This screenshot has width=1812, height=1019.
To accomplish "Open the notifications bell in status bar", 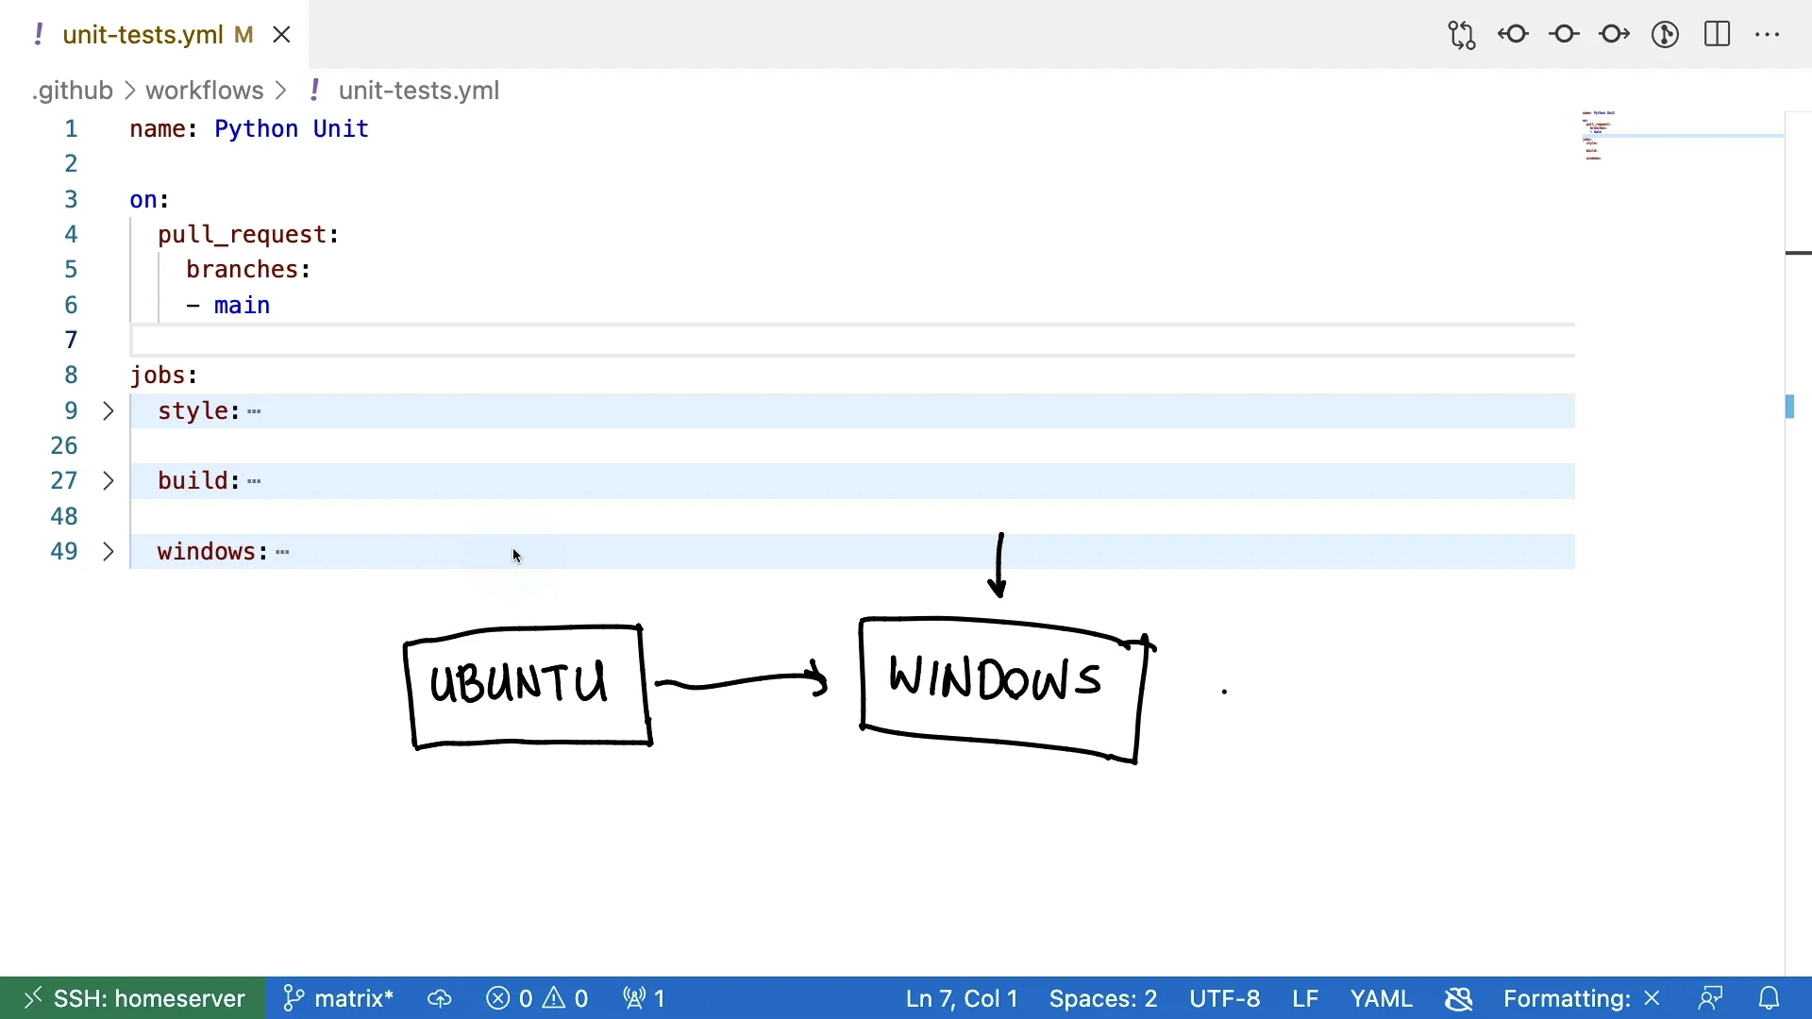I will pyautogui.click(x=1770, y=998).
